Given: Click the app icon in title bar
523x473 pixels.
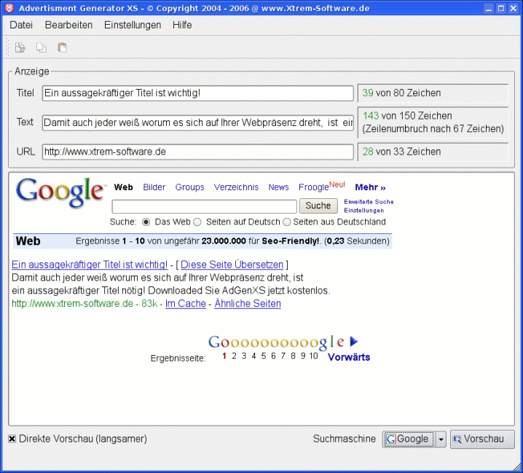Looking at the screenshot, I should tap(8, 8).
